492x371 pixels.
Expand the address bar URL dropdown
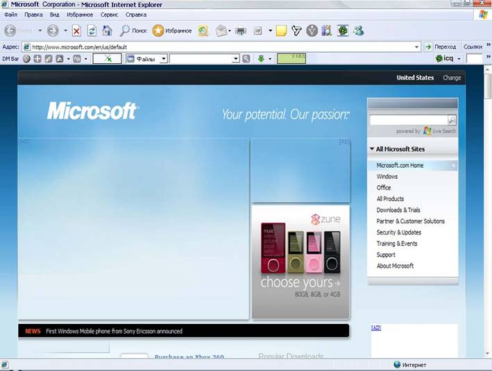[x=416, y=47]
